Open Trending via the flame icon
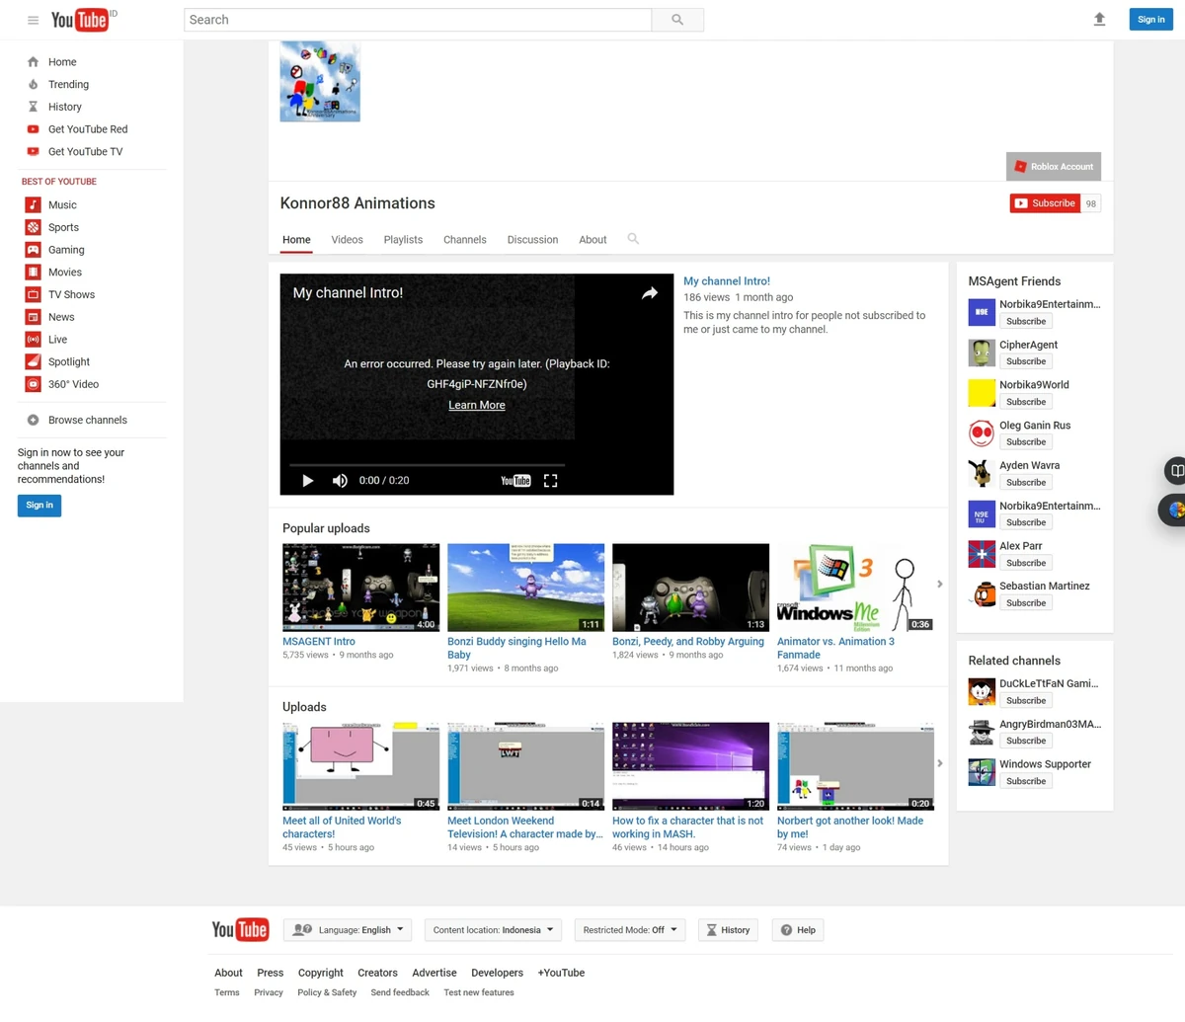The width and height of the screenshot is (1185, 1022). pyautogui.click(x=34, y=84)
